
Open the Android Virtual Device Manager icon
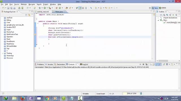click(x=22, y=8)
